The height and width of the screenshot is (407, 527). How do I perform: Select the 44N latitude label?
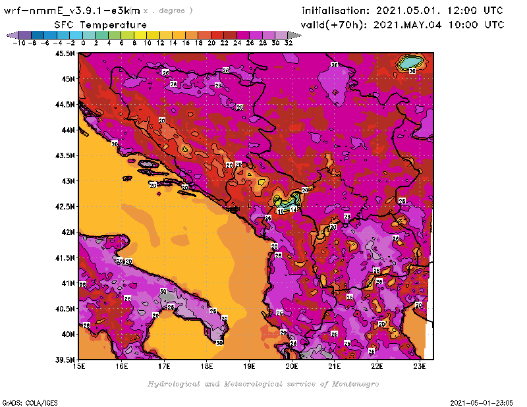(x=68, y=130)
